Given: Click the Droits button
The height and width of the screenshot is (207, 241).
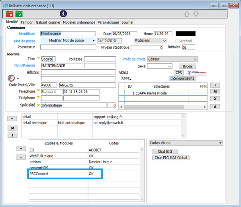Looking at the screenshot, I should point(187,66).
